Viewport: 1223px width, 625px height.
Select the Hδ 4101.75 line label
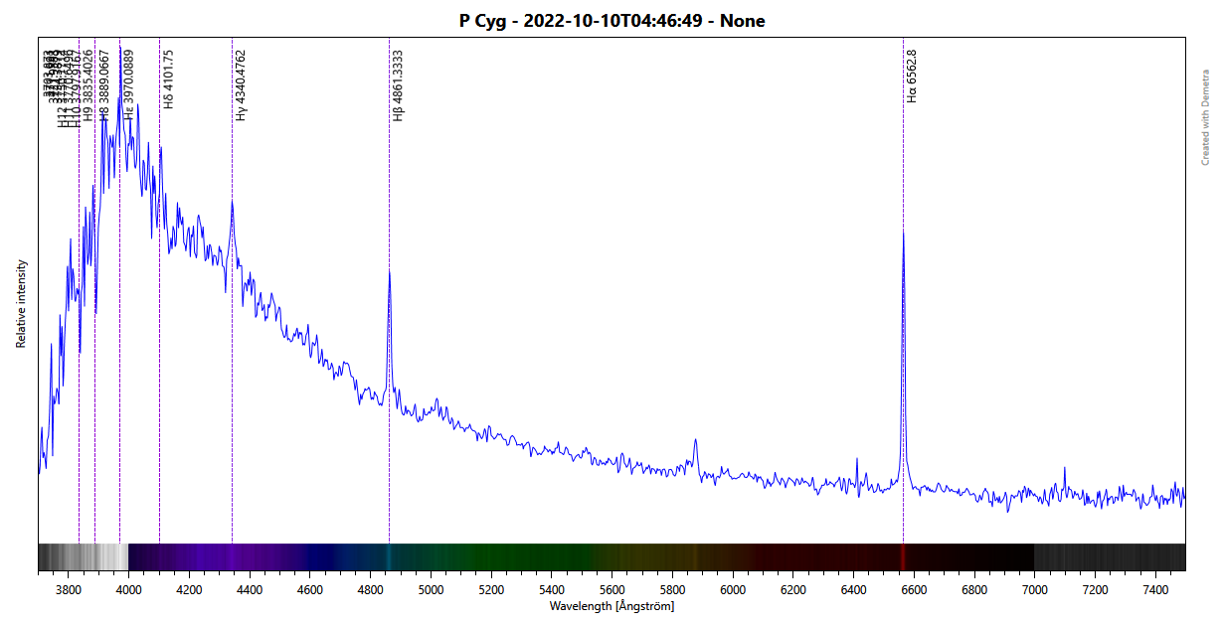[168, 78]
